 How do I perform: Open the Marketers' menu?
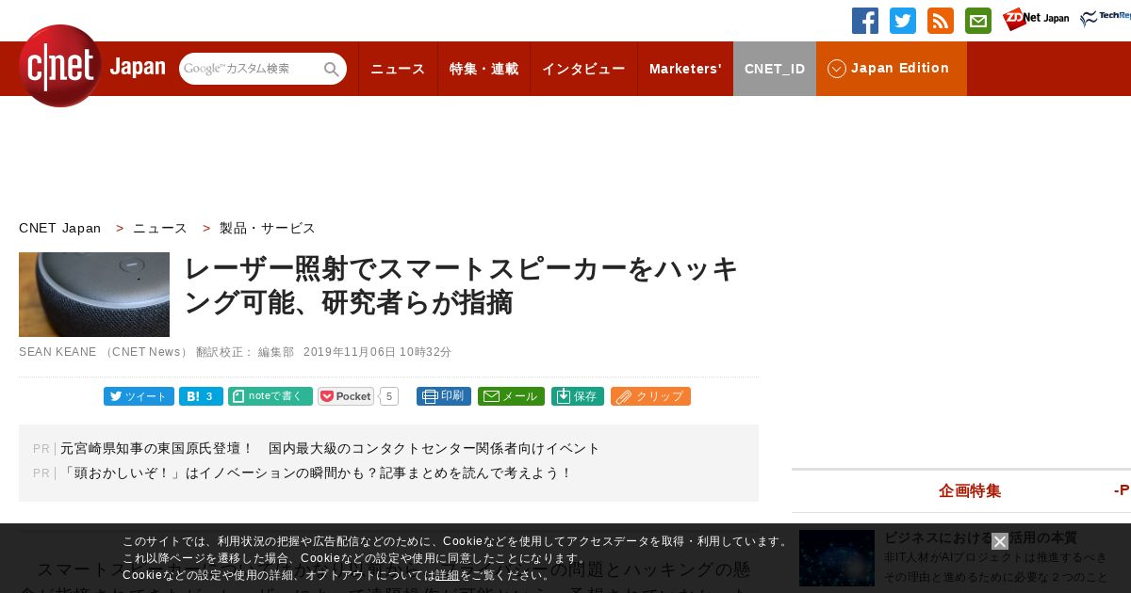pyautogui.click(x=685, y=69)
